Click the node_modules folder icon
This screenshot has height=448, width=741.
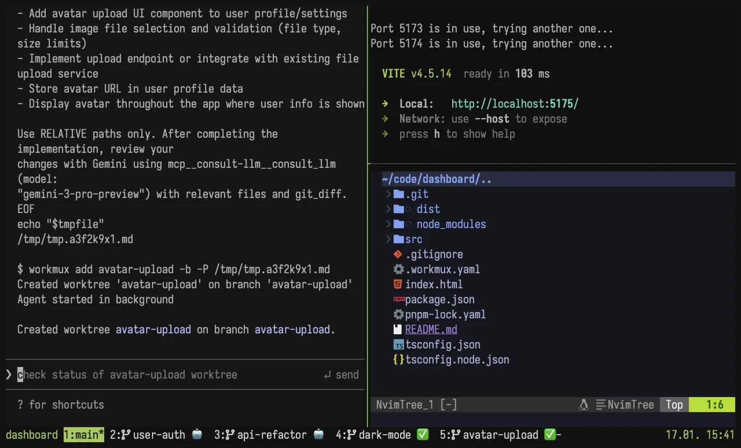(x=398, y=224)
